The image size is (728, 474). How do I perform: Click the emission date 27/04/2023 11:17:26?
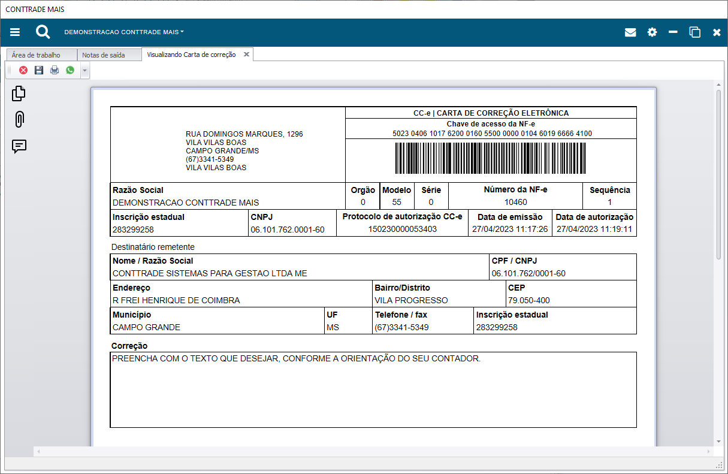coord(510,230)
